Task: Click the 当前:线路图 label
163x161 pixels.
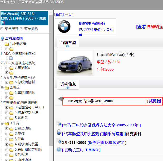Action: (14, 39)
